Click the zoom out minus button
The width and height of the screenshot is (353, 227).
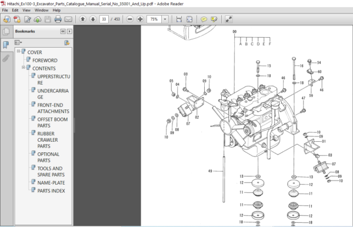click(129, 19)
